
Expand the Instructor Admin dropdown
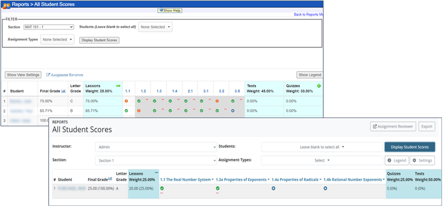(x=156, y=147)
